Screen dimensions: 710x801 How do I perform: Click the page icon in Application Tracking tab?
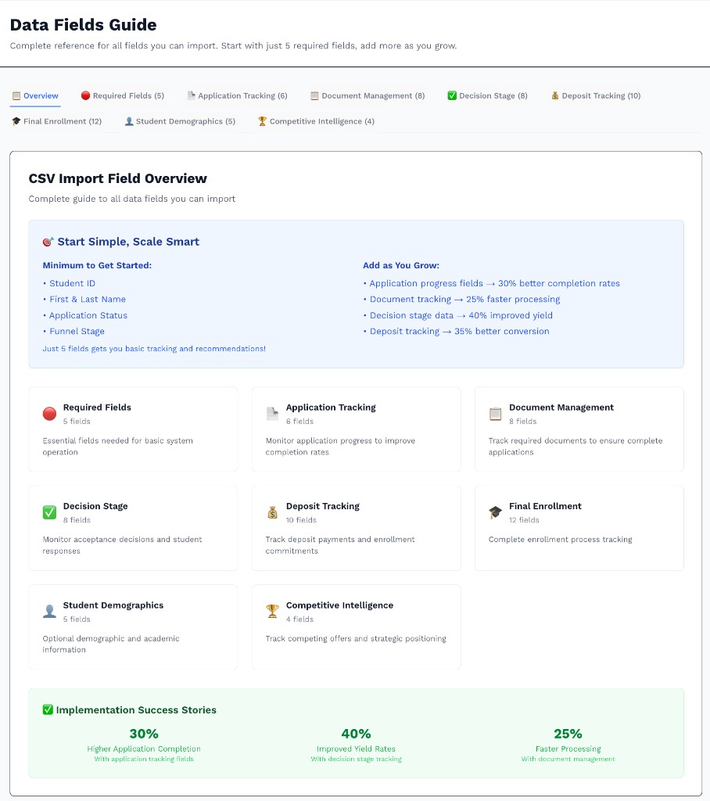(191, 95)
